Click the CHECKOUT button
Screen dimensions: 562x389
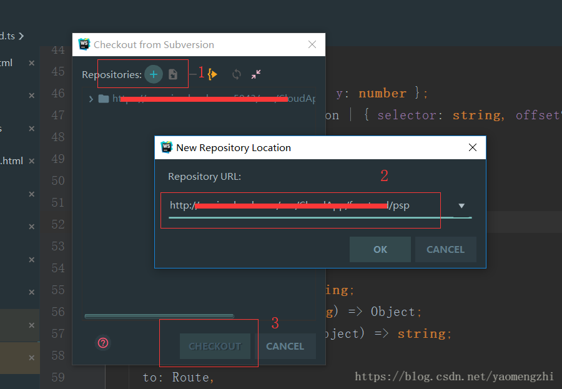(215, 347)
